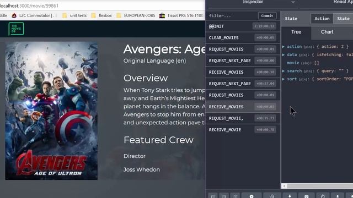Click the movie key in state tree
The image size is (353, 198).
293,63
